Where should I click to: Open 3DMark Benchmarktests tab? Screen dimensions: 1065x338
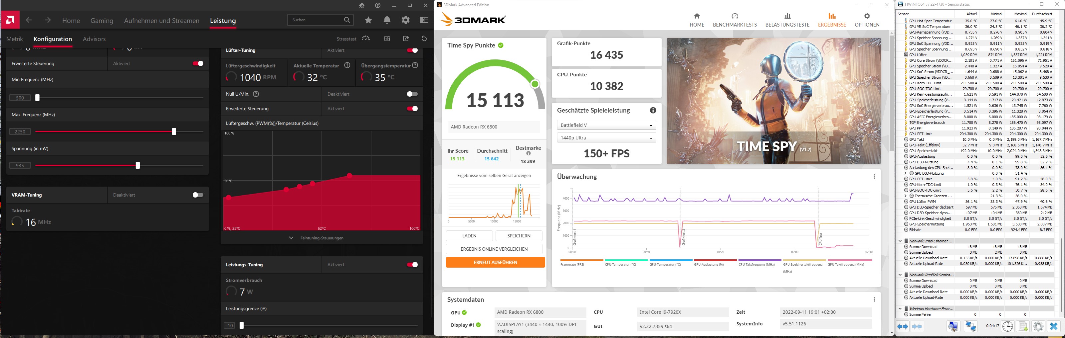(735, 20)
